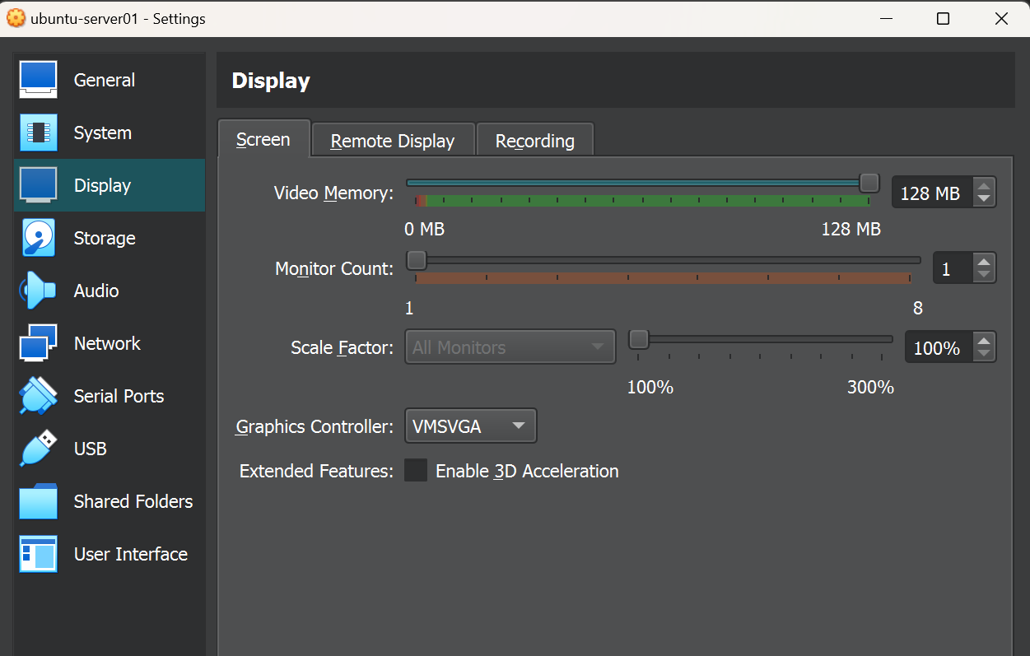Open the All Monitors scale dropdown
Image resolution: width=1030 pixels, height=656 pixels.
click(510, 347)
